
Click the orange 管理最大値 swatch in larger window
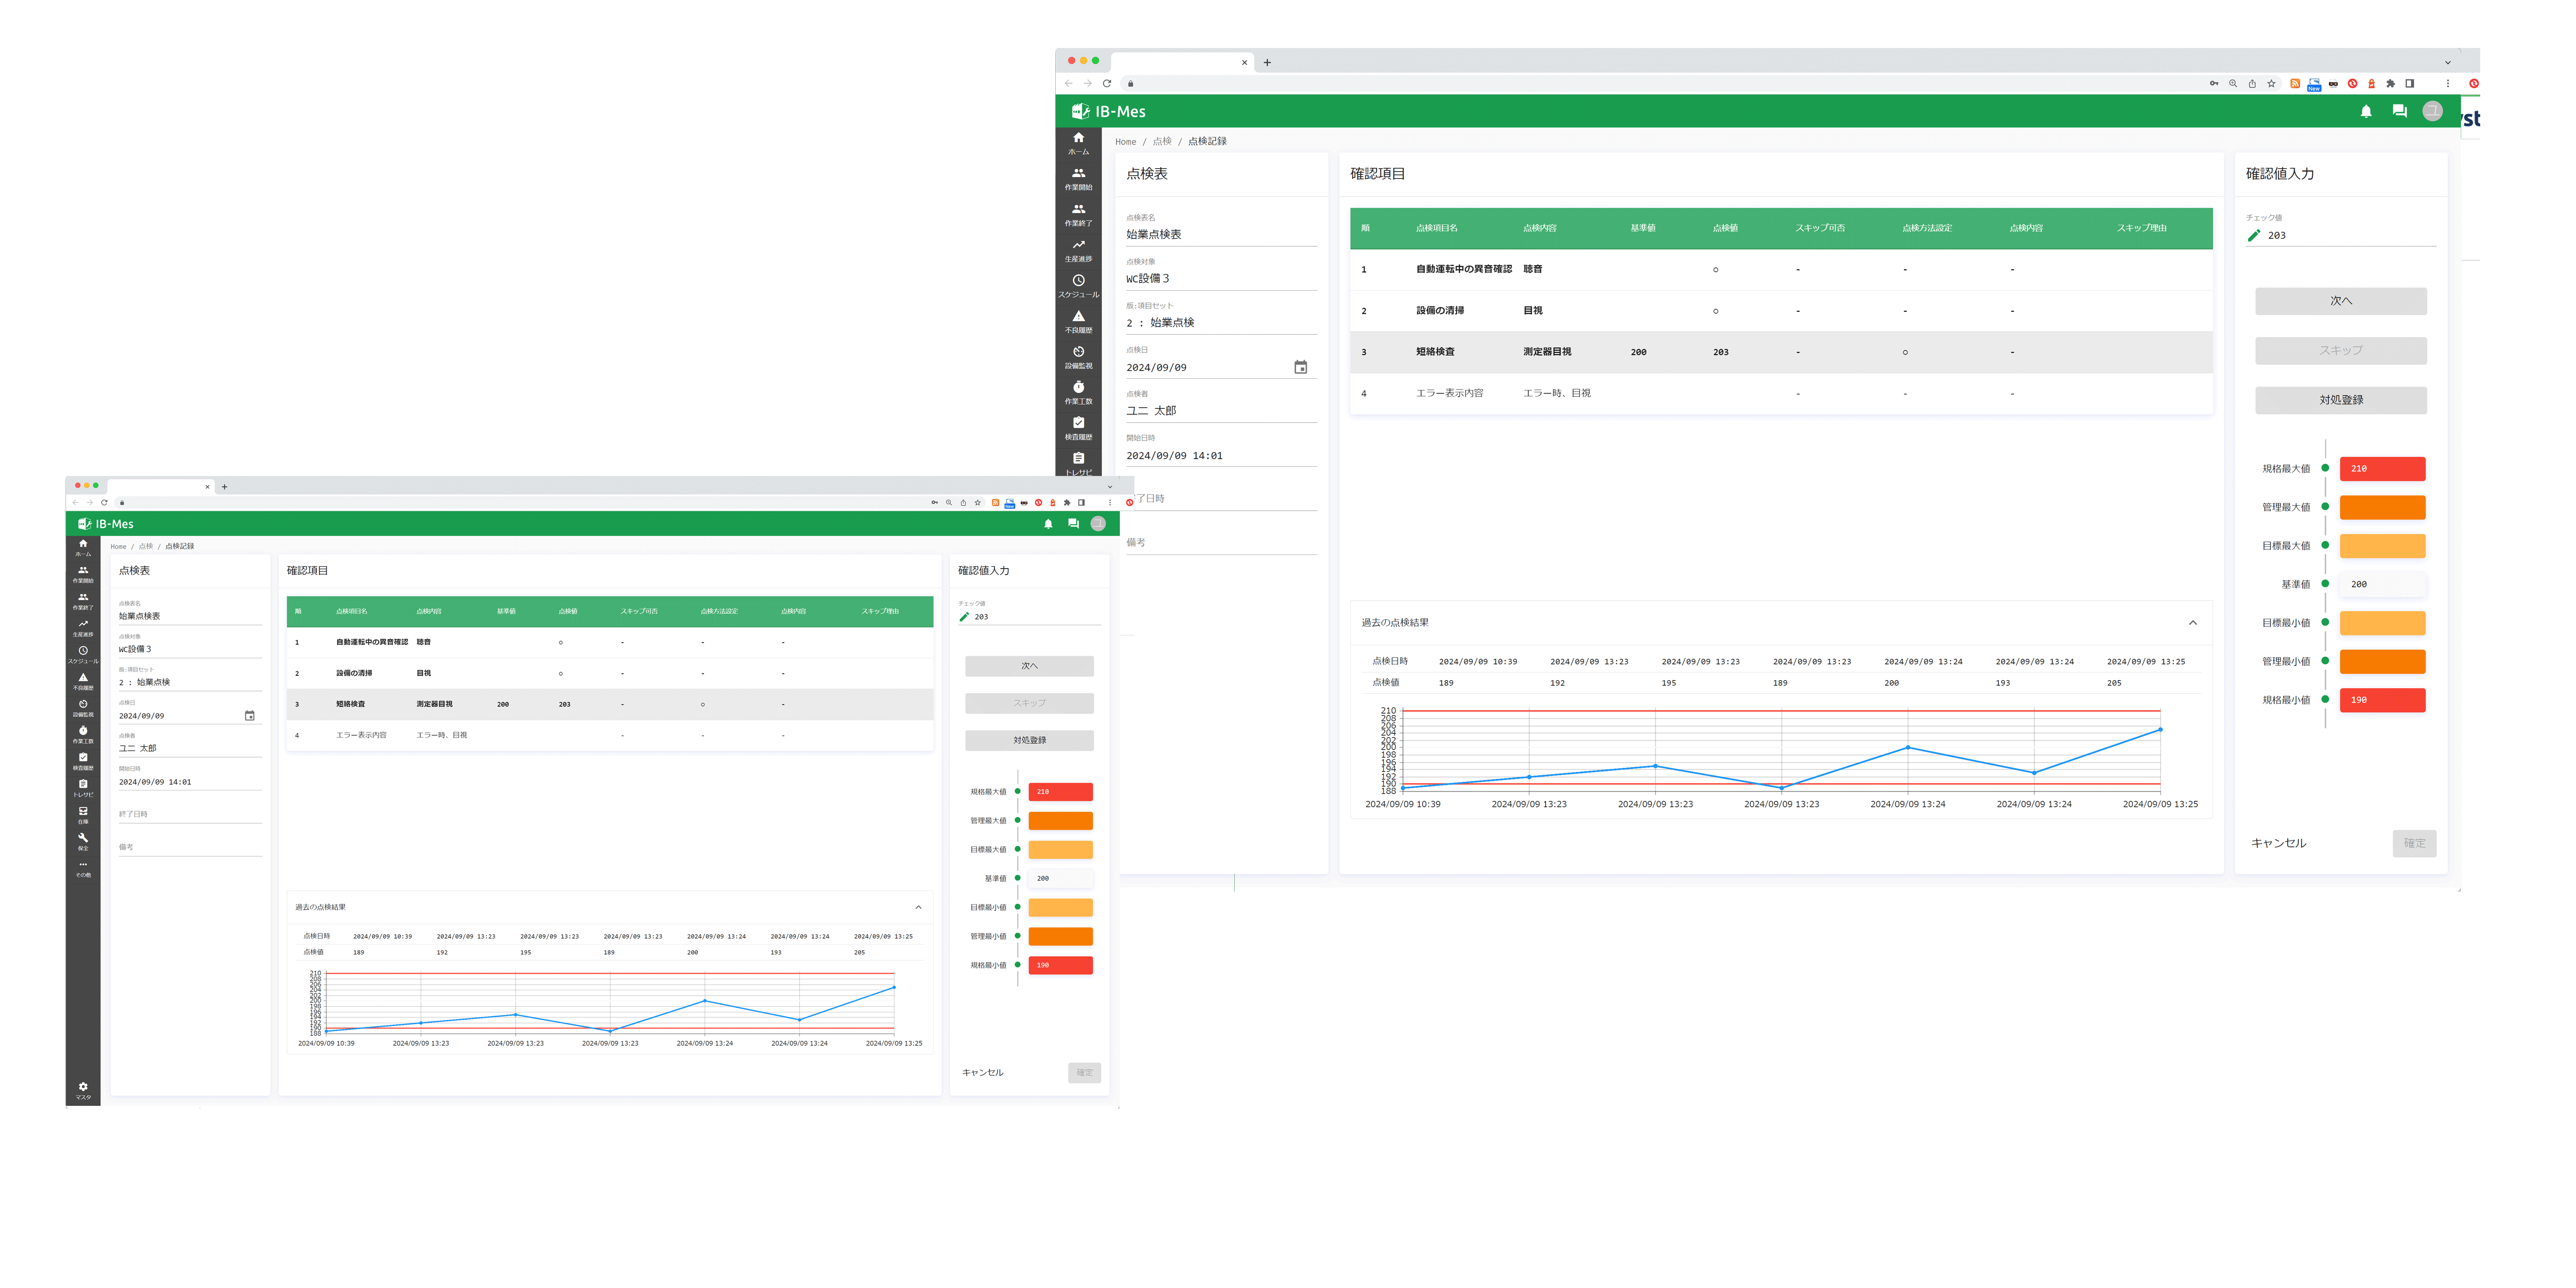(x=2382, y=507)
